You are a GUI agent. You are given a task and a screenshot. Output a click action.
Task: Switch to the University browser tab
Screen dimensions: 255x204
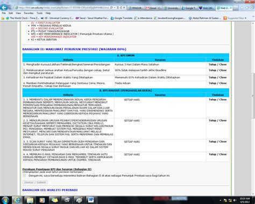tap(172, 8)
